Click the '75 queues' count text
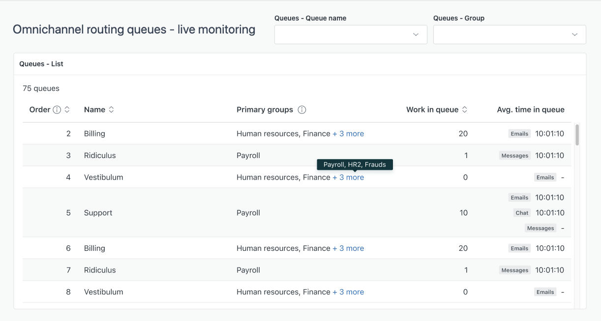 [41, 89]
